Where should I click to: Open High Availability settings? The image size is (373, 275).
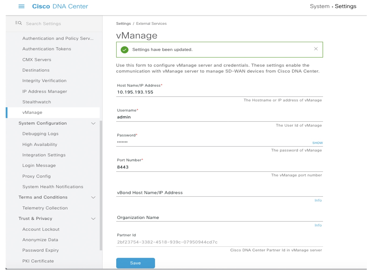(x=40, y=144)
